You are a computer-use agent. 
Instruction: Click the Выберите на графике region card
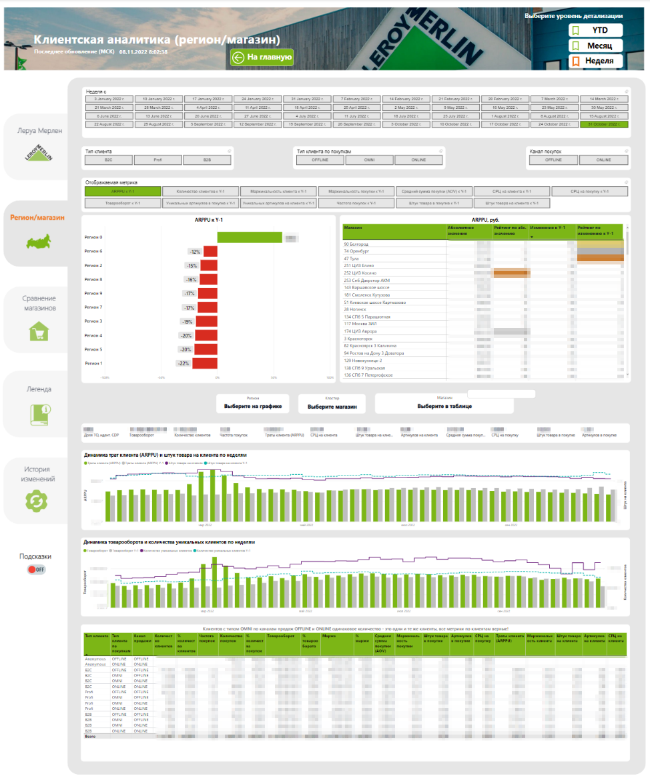tap(253, 403)
